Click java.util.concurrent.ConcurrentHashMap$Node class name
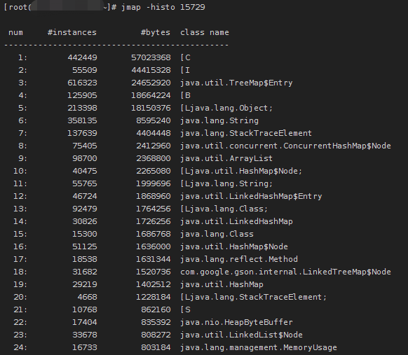 [x=285, y=146]
